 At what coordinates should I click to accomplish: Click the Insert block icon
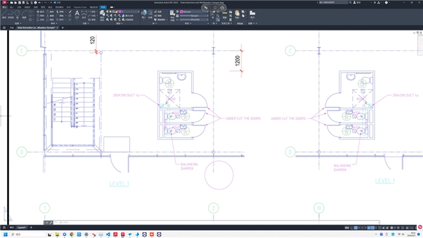tap(144, 14)
